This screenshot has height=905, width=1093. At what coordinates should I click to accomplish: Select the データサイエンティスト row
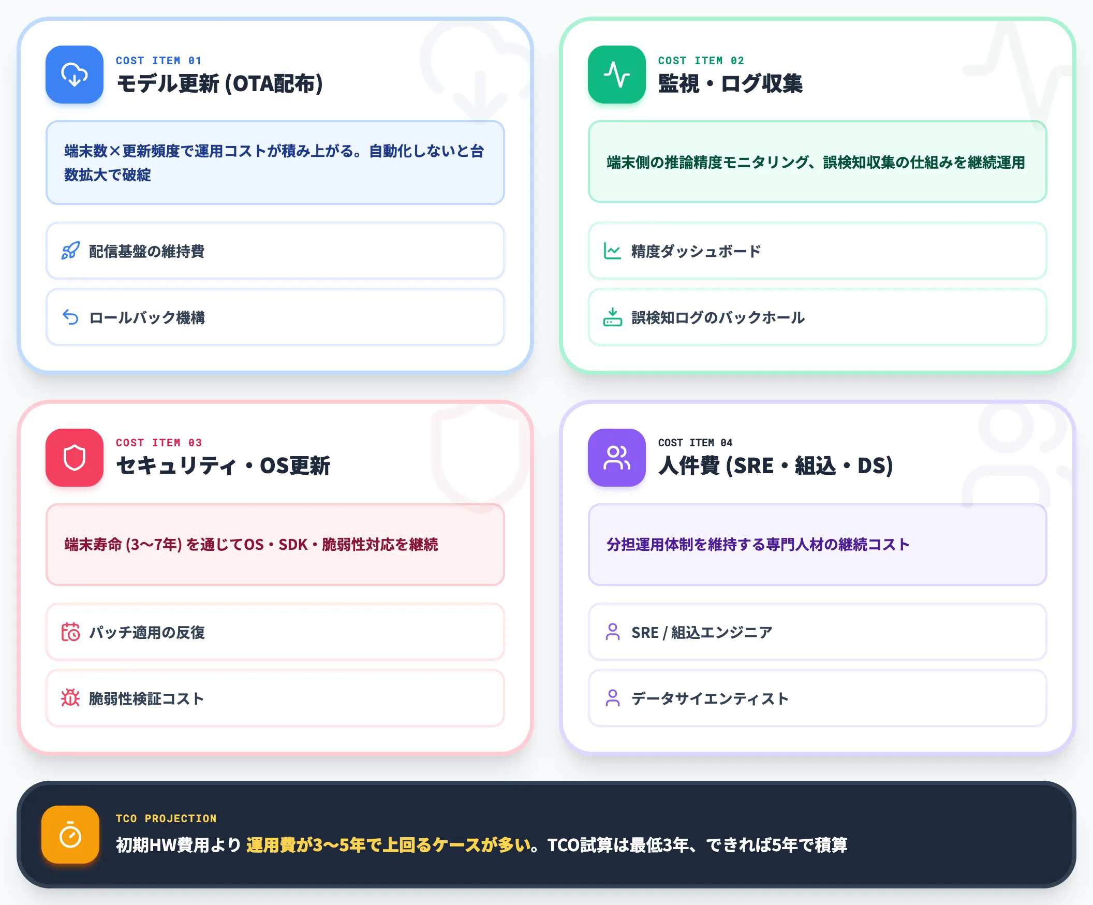click(x=818, y=698)
